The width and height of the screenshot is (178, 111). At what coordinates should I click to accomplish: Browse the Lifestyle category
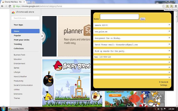17,72
